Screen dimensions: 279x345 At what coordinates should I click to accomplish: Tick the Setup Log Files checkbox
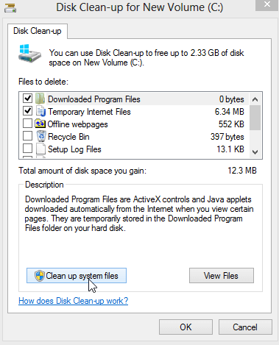point(27,149)
